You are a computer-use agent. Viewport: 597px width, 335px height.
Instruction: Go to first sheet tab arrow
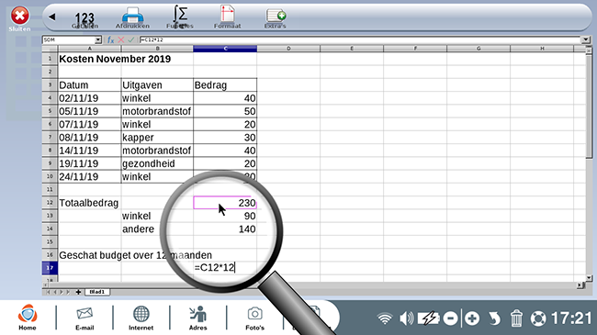pos(48,292)
